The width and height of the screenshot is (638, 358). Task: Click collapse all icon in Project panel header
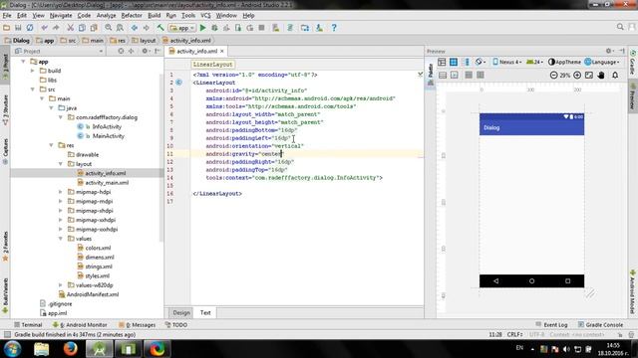131,51
